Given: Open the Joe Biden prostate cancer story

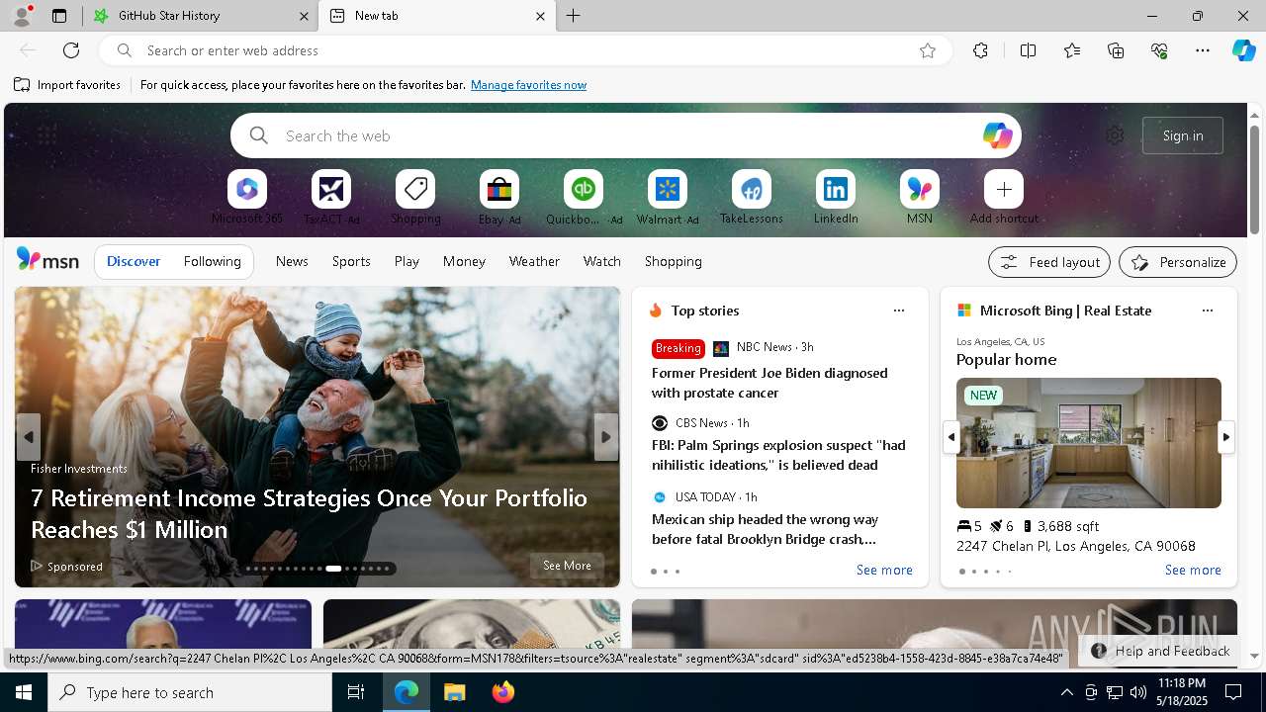Looking at the screenshot, I should click(769, 383).
